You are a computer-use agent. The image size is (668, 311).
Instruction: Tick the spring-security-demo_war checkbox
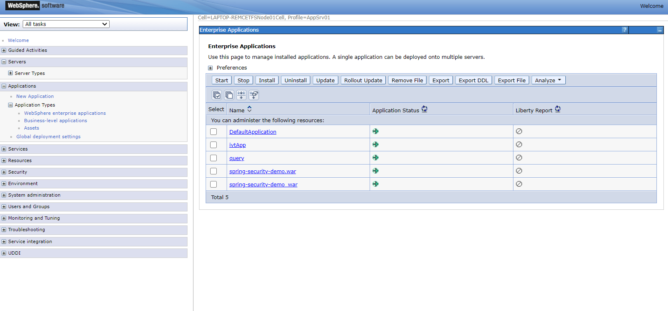click(x=213, y=184)
